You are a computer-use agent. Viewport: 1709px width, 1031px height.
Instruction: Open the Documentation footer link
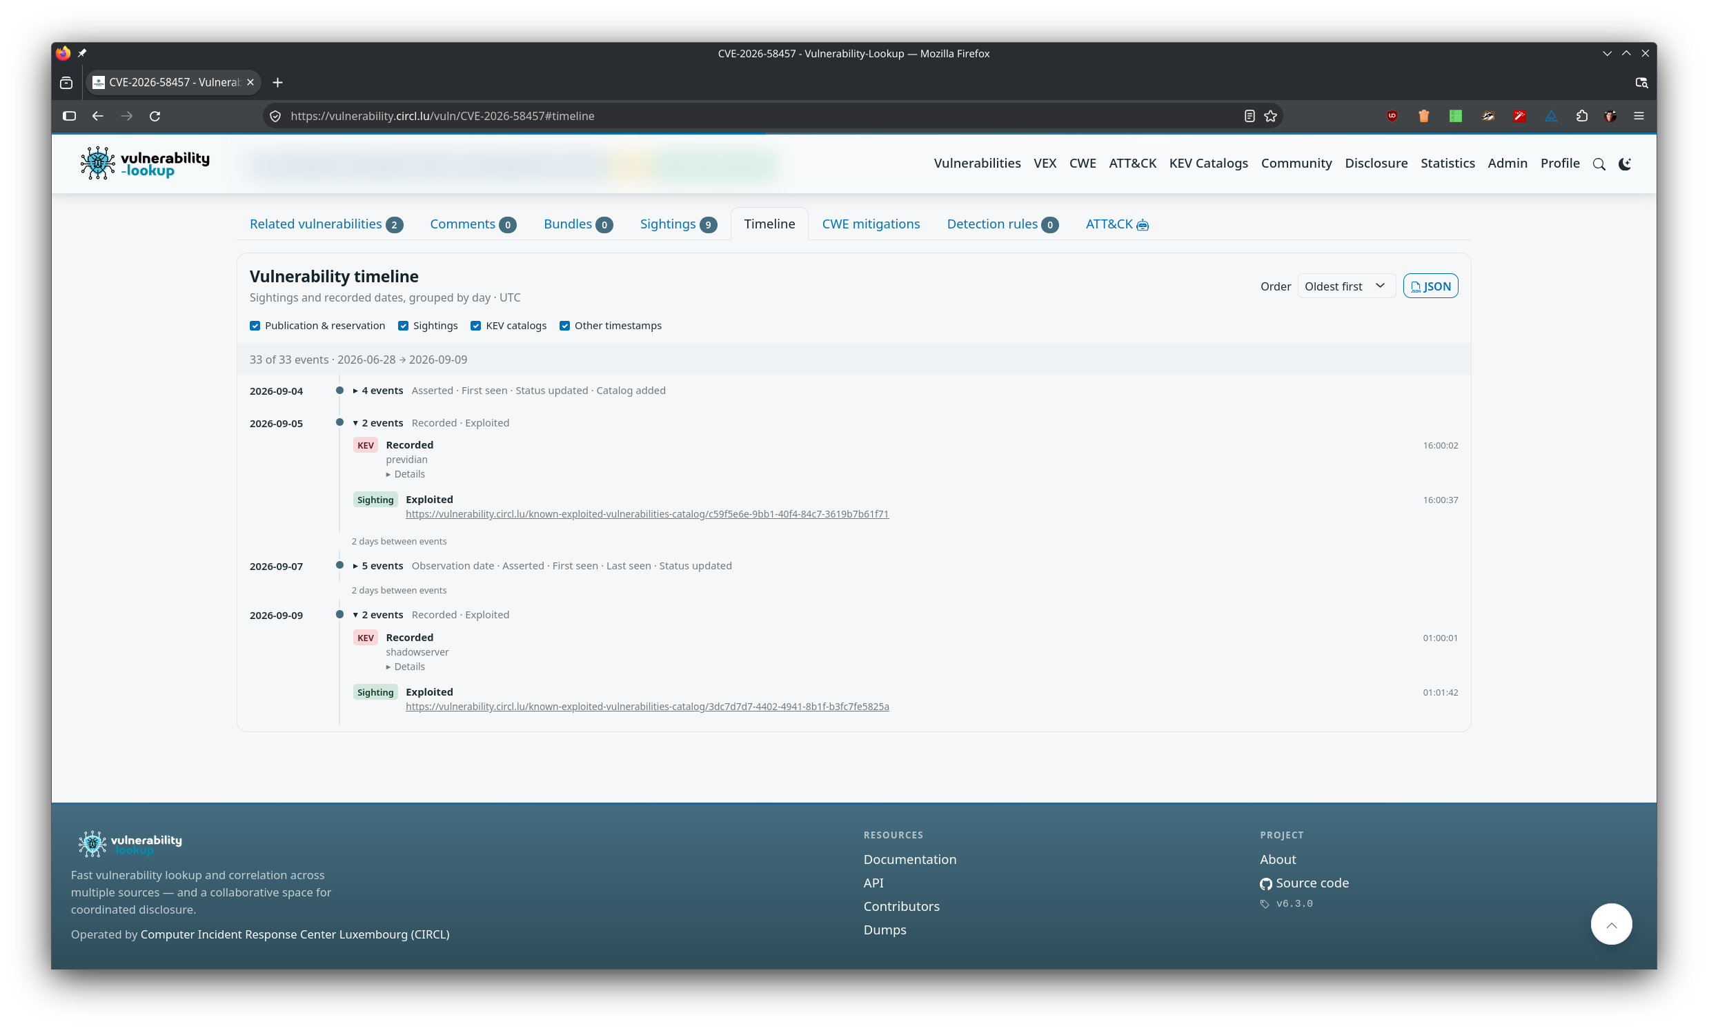pos(909,860)
